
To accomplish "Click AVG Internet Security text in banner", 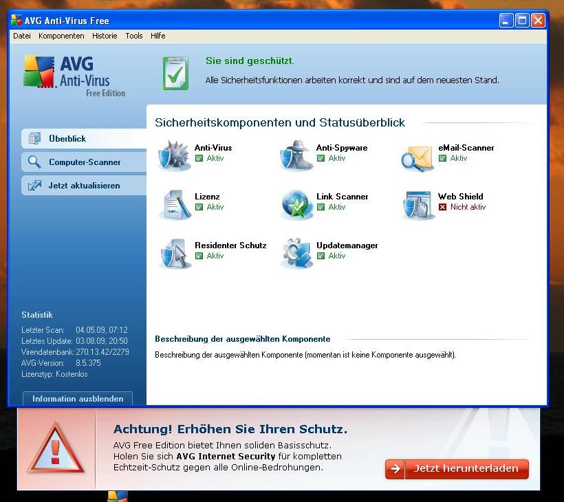I will [x=226, y=457].
